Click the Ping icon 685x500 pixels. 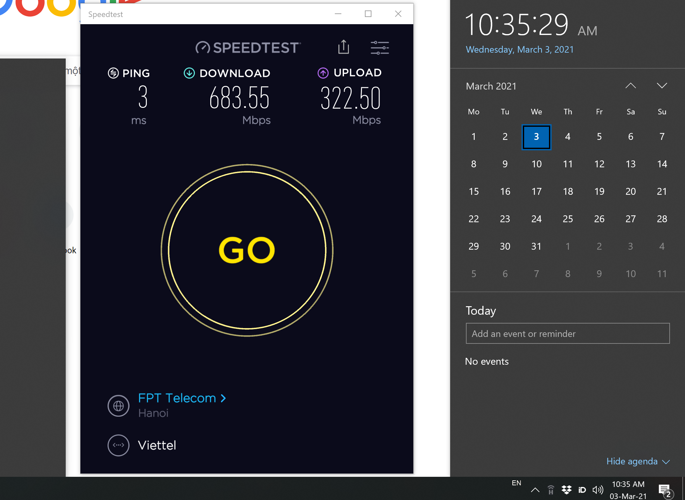[113, 73]
